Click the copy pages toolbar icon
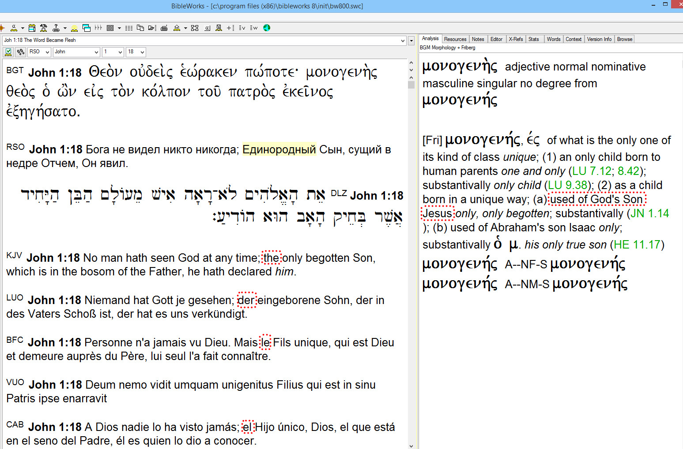Screen dimensions: 683x449 (x=140, y=28)
